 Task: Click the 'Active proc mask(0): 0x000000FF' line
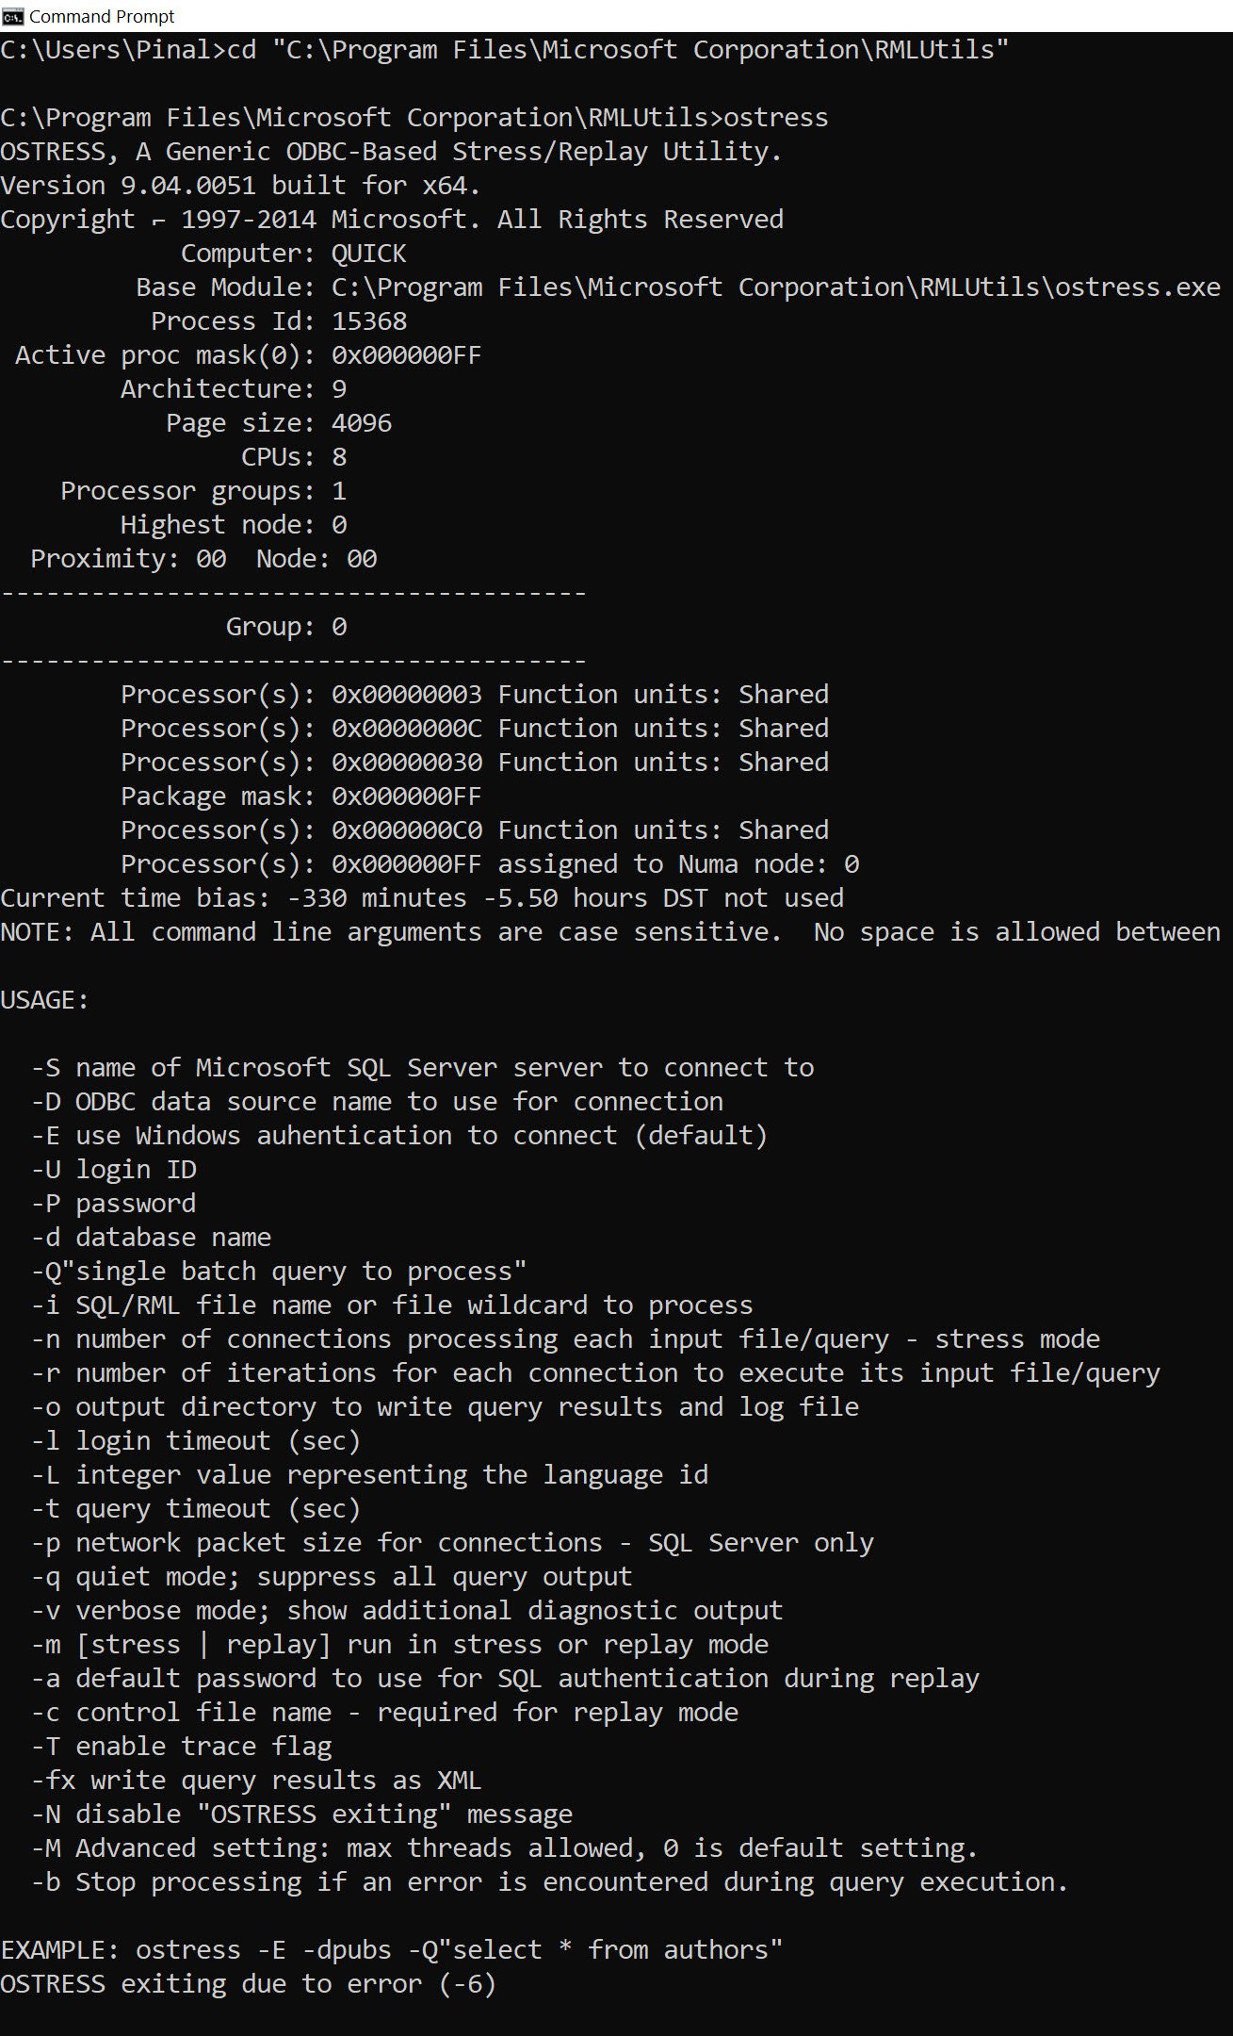pos(249,355)
